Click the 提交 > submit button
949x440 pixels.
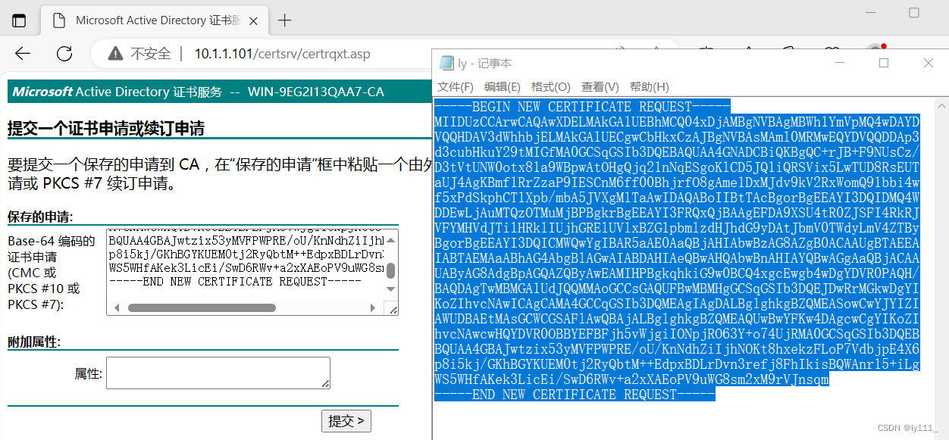(346, 421)
